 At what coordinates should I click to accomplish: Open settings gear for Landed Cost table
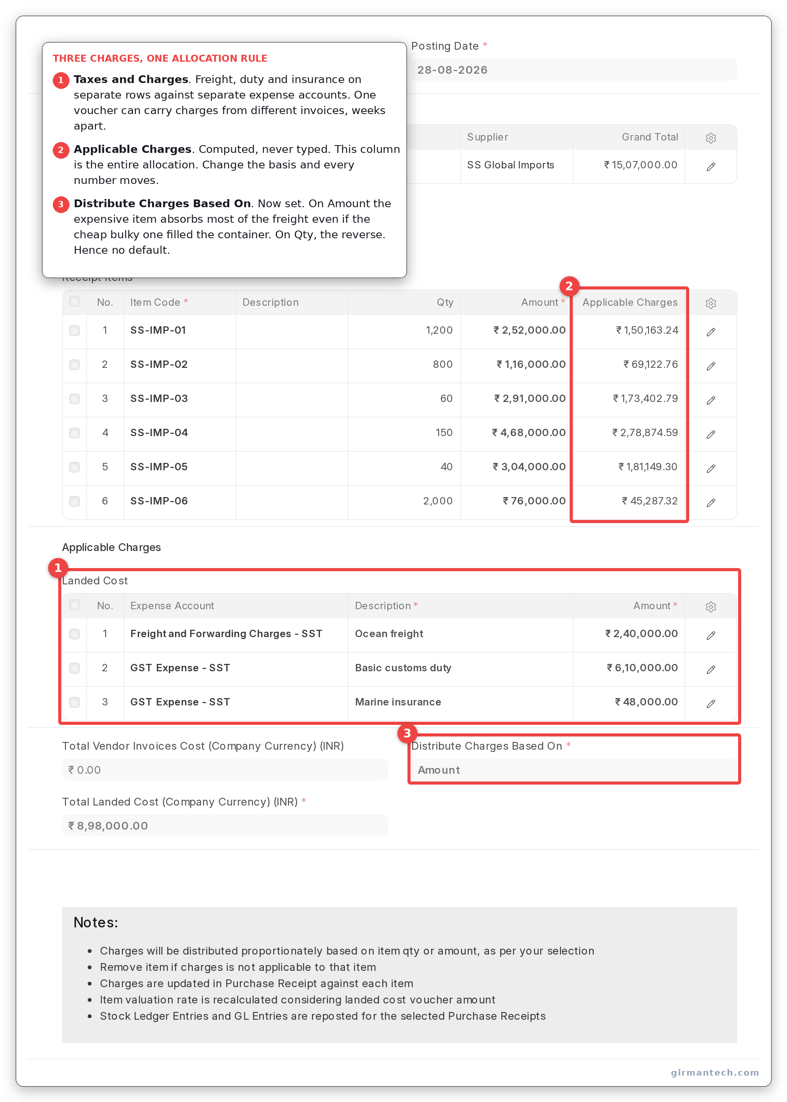pos(711,606)
